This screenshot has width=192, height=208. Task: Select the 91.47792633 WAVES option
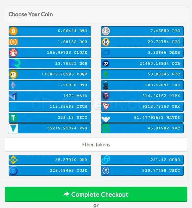[x=142, y=118]
